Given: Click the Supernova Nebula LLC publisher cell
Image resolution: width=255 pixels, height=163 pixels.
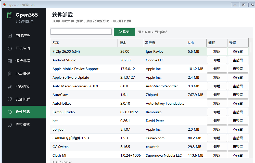Looking at the screenshot, I should click(x=164, y=155).
